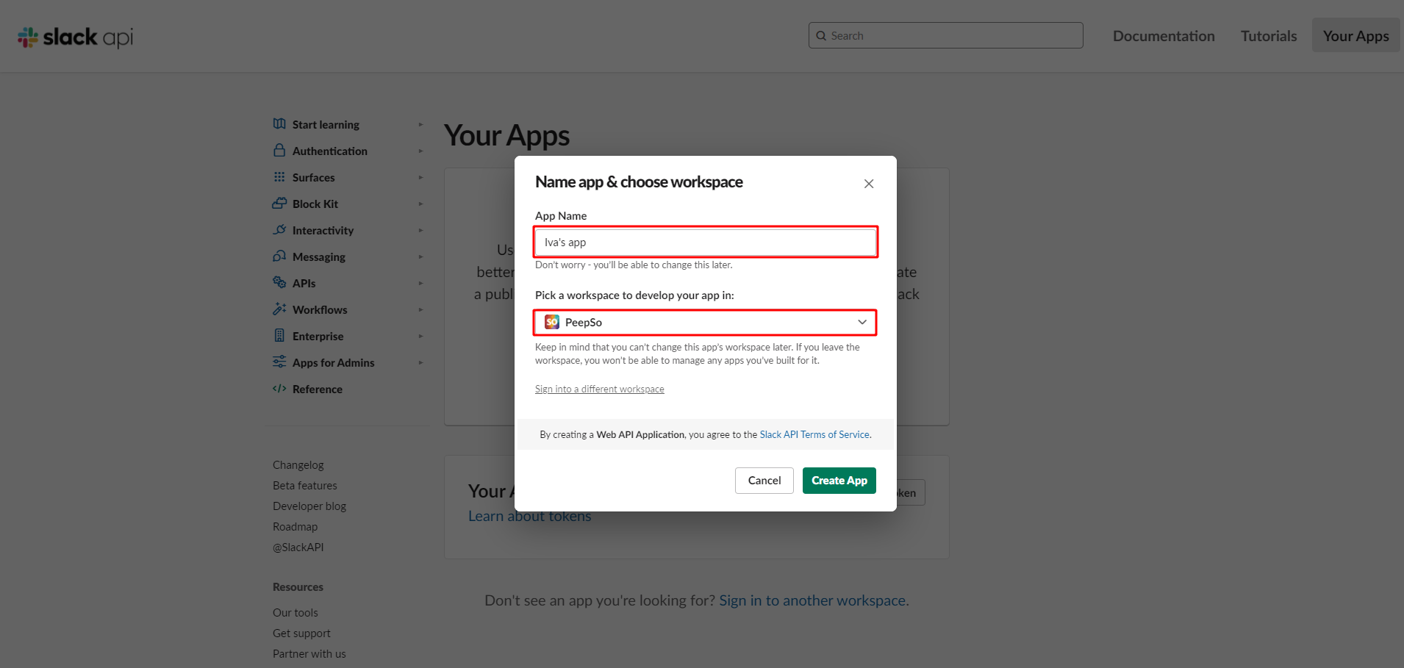The image size is (1404, 668).
Task: Click the Authentication lock icon
Action: (279, 151)
